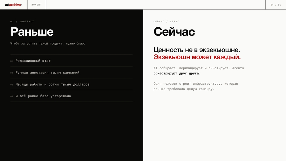Select row 'Месяцы работы и сотни тысяч долларов'
286x161 pixels.
[71, 84]
